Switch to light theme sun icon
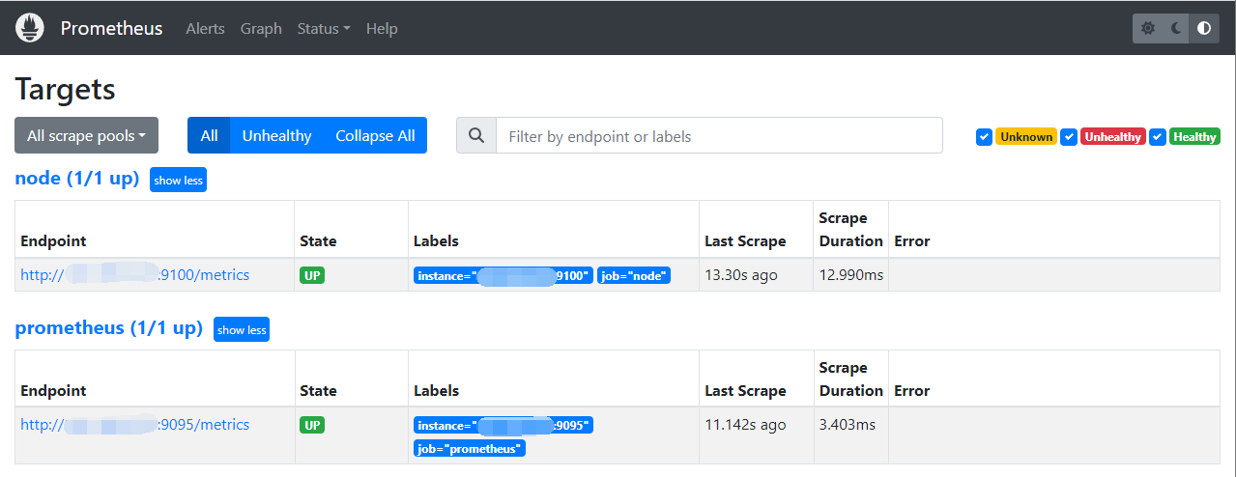The width and height of the screenshot is (1236, 477). (1148, 29)
